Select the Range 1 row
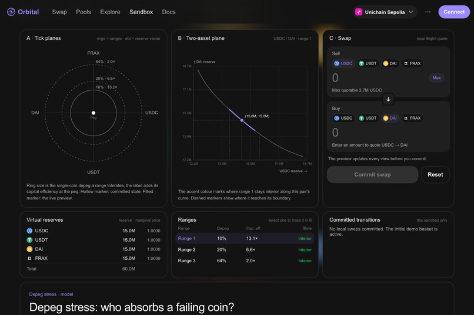This screenshot has width=474, height=315. click(x=245, y=238)
